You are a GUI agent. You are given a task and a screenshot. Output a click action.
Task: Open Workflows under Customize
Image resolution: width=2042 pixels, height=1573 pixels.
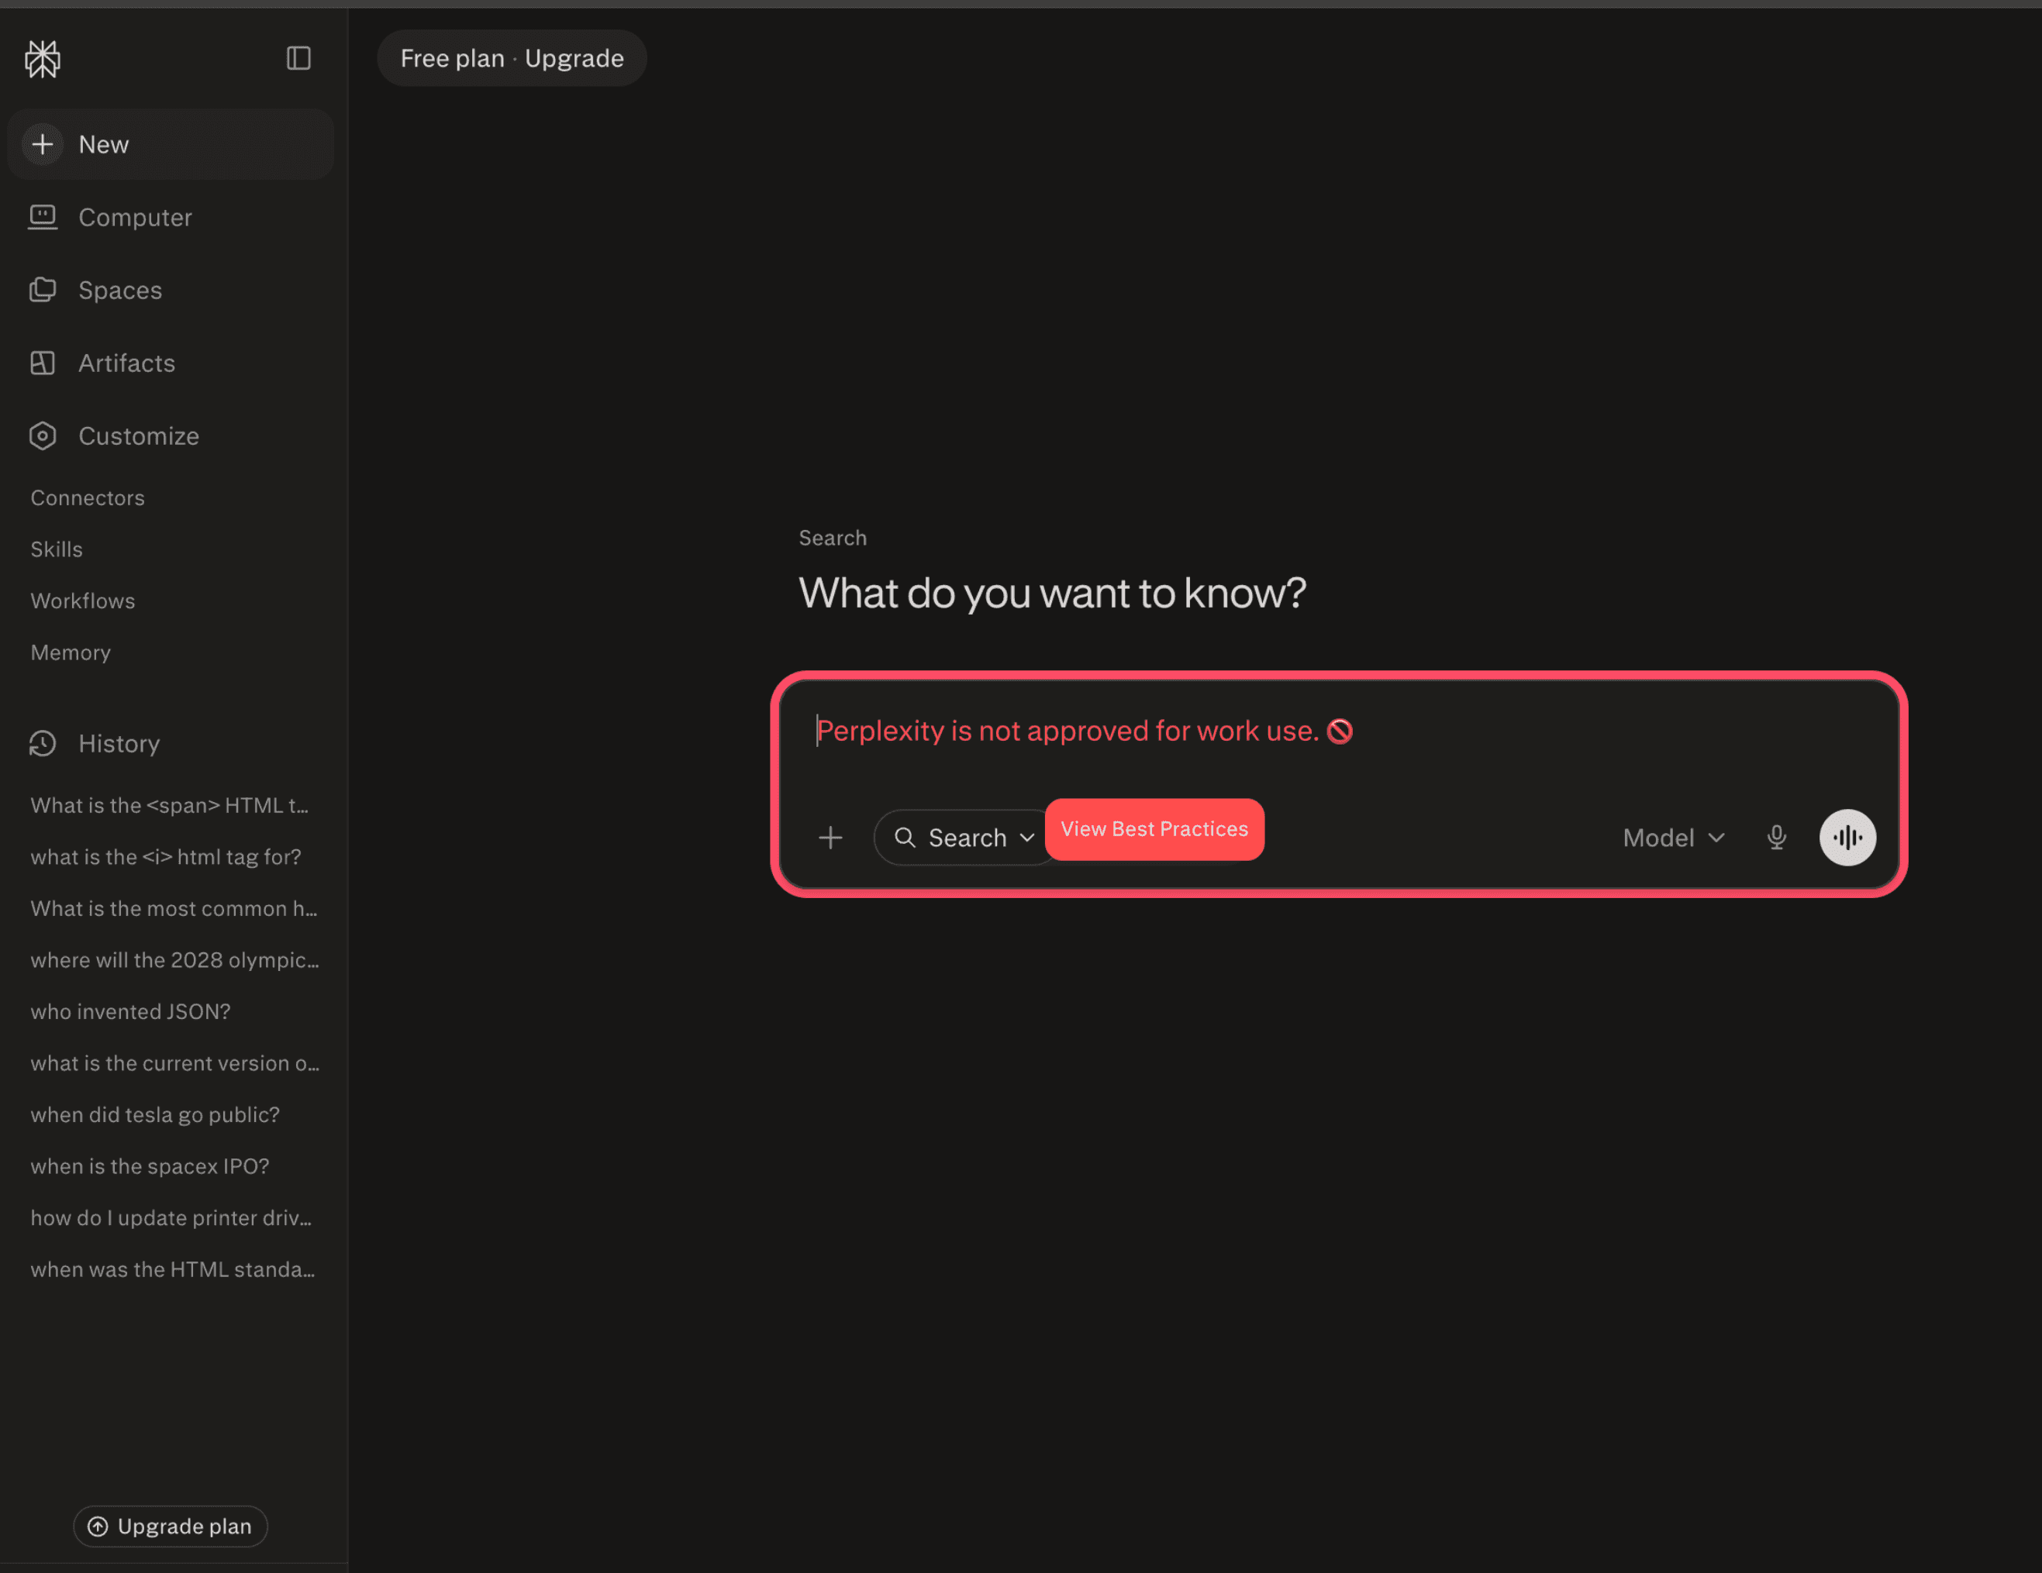tap(83, 600)
